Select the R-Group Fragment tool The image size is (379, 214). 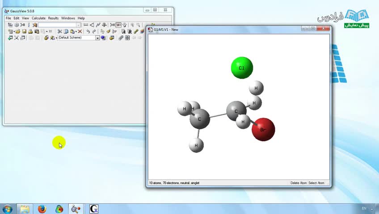coord(23,25)
